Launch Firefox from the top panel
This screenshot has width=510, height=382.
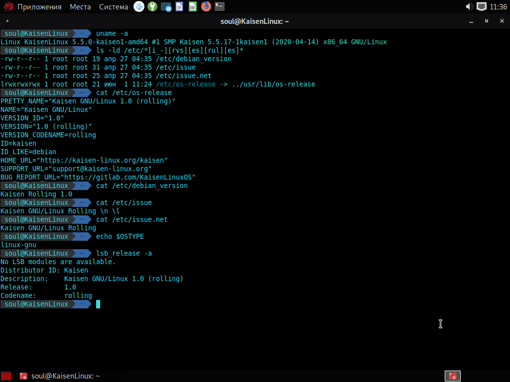[206, 6]
